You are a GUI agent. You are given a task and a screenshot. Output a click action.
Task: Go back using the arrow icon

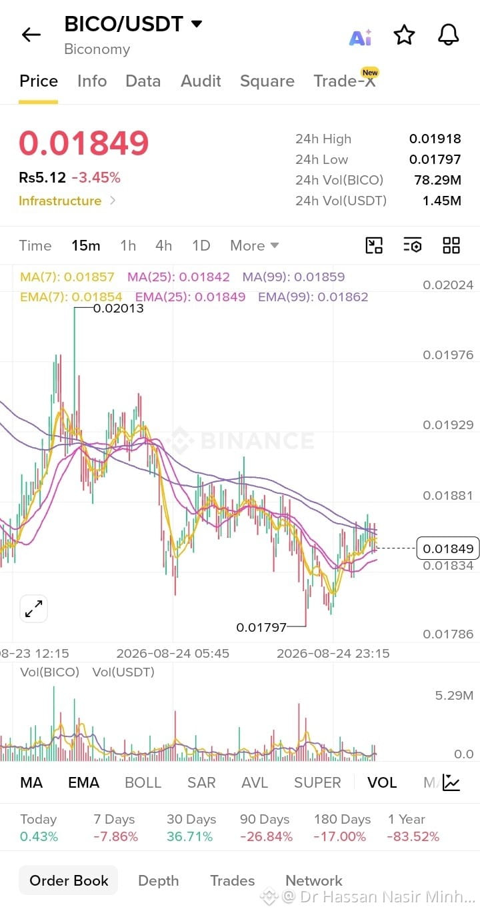[x=31, y=35]
